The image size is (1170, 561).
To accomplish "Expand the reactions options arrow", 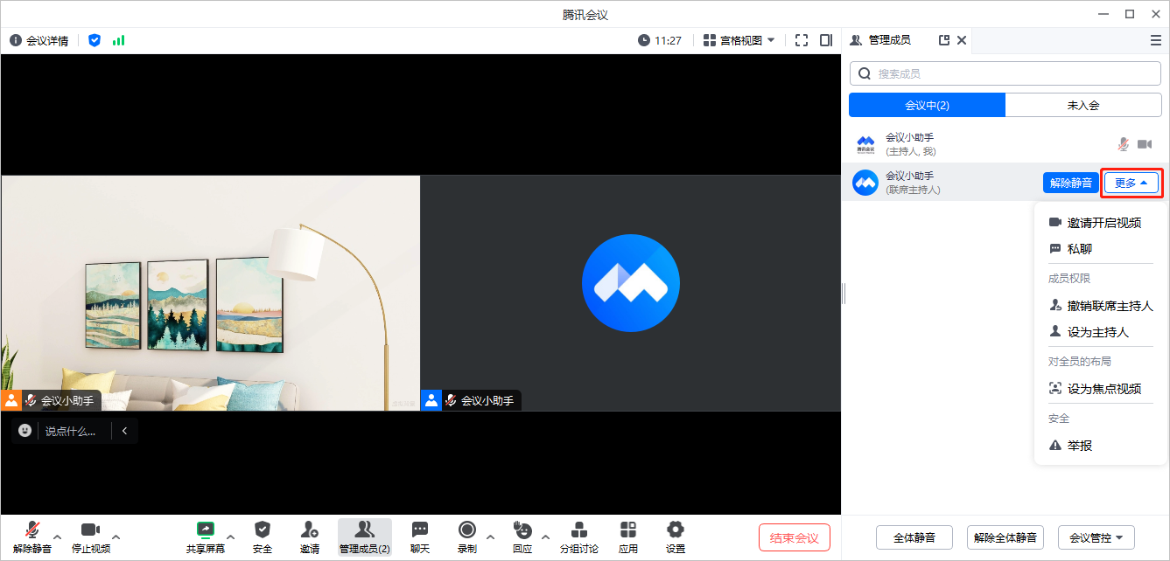I will [545, 537].
